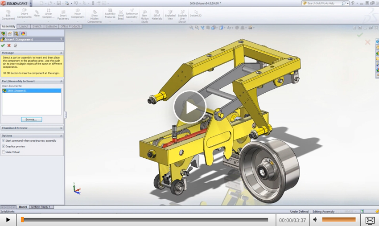The height and width of the screenshot is (226, 379).
Task: Collapse the Message section
Action: point(61,53)
